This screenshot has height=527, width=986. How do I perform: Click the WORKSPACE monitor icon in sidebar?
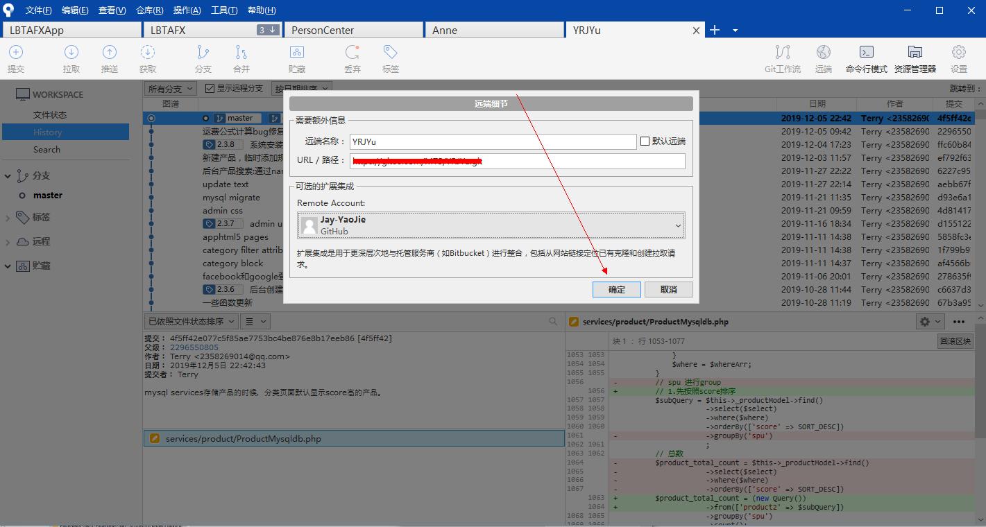[23, 94]
